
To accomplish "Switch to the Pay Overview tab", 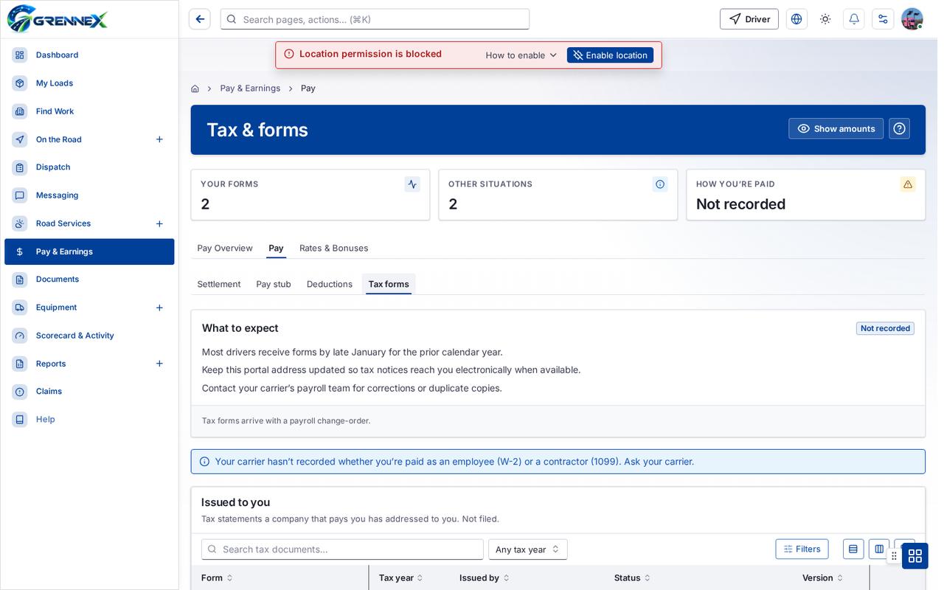I will [225, 249].
